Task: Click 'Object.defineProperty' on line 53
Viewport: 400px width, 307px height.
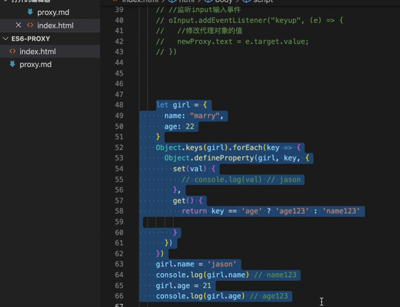Action: pyautogui.click(x=209, y=158)
